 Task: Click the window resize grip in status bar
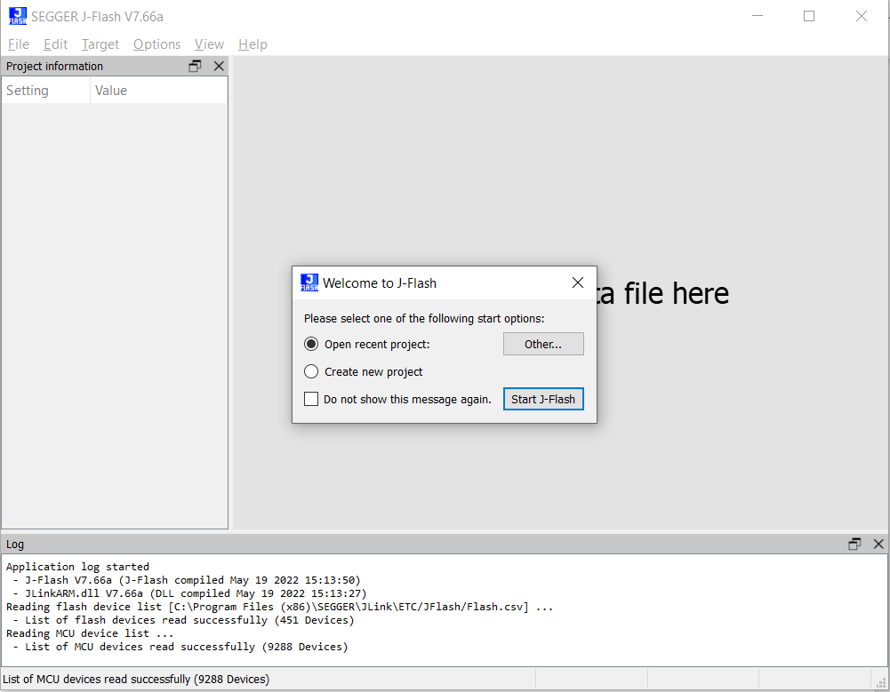881,683
